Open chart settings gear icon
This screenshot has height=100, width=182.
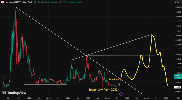click(178, 98)
